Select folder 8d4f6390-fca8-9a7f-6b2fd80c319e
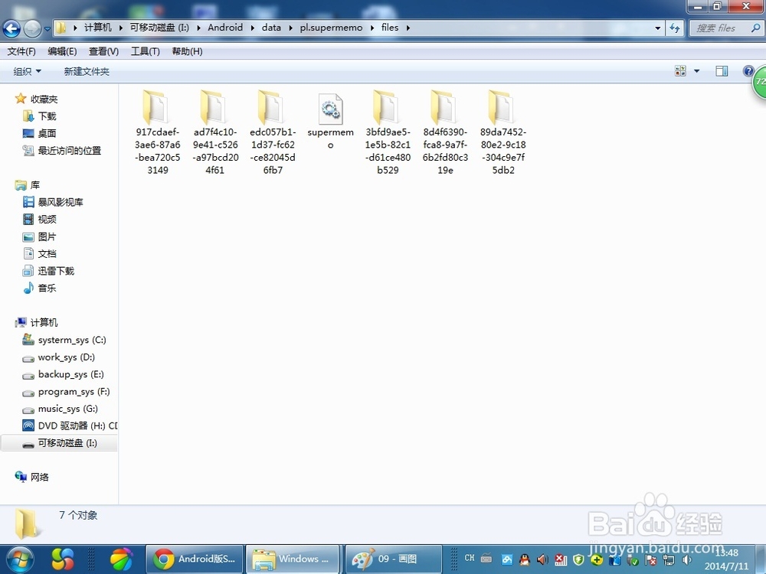The image size is (766, 574). tap(445, 132)
